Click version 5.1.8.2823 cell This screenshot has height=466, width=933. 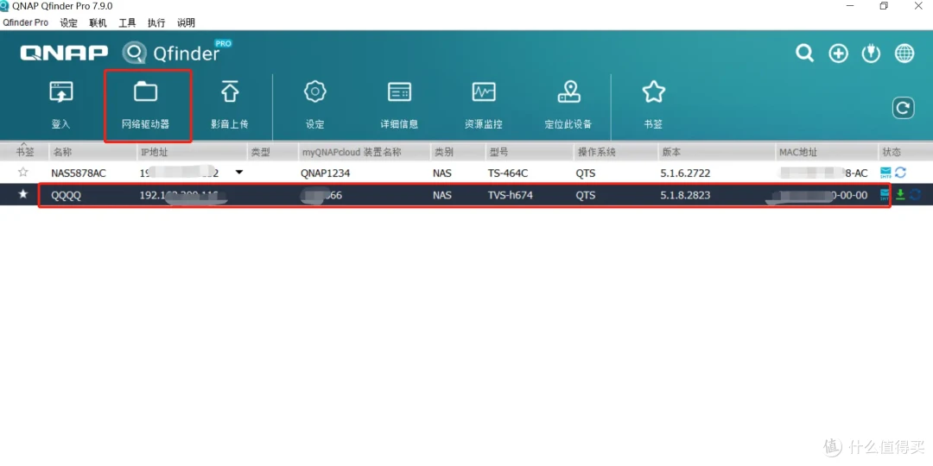click(685, 195)
